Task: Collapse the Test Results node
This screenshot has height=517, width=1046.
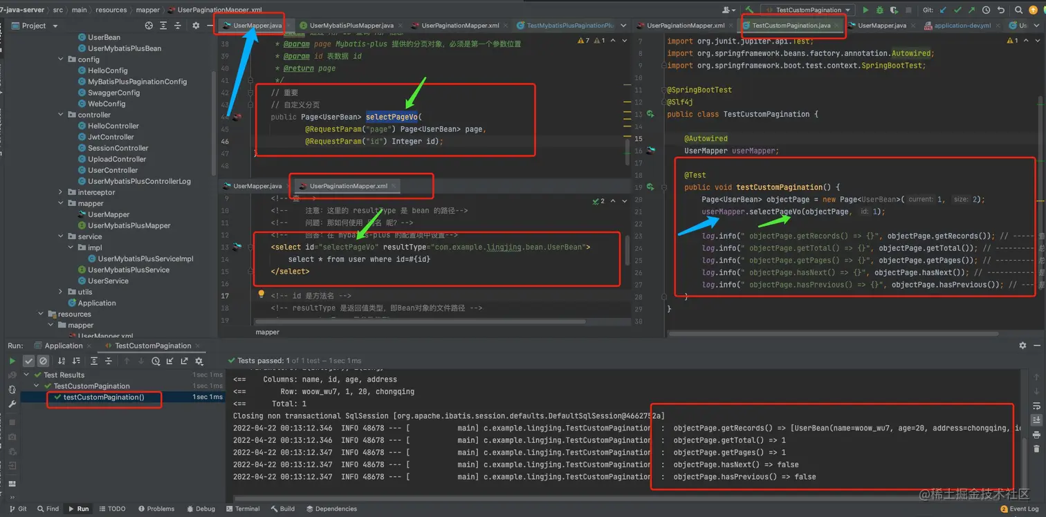Action: [x=27, y=375]
